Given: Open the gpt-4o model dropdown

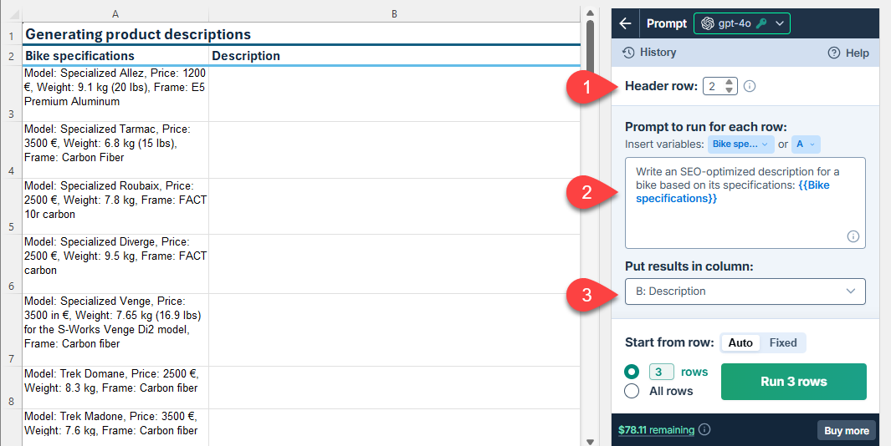Looking at the screenshot, I should point(741,23).
